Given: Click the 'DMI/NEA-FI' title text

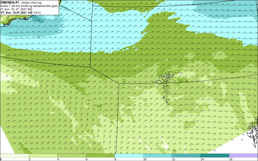Looking at the screenshot, I should point(9,3).
